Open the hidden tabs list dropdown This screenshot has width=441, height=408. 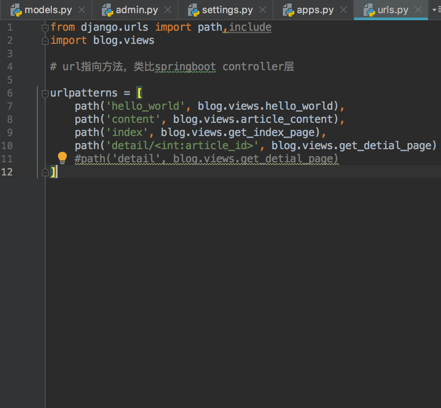point(435,10)
